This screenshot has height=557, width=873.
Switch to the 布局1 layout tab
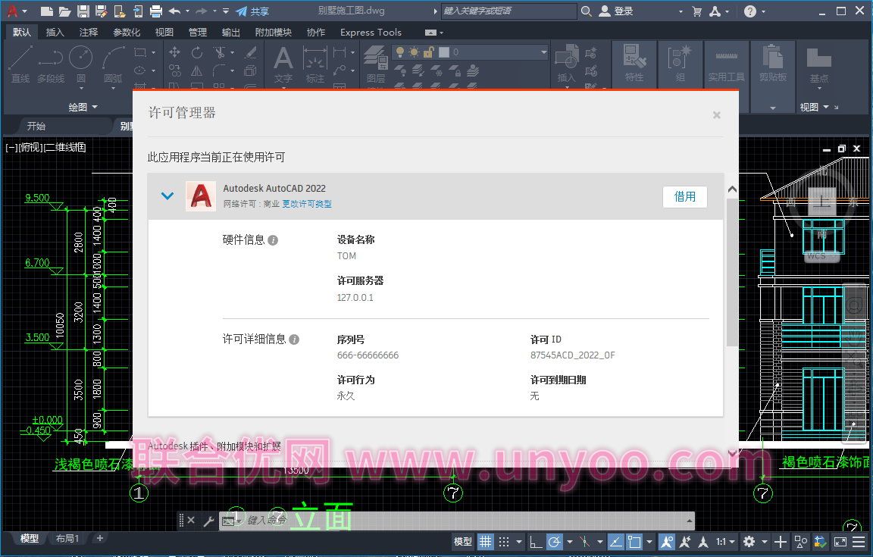[x=67, y=538]
